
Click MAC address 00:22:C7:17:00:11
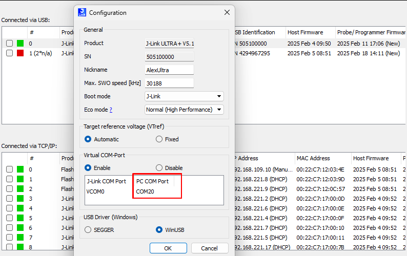[320, 238]
